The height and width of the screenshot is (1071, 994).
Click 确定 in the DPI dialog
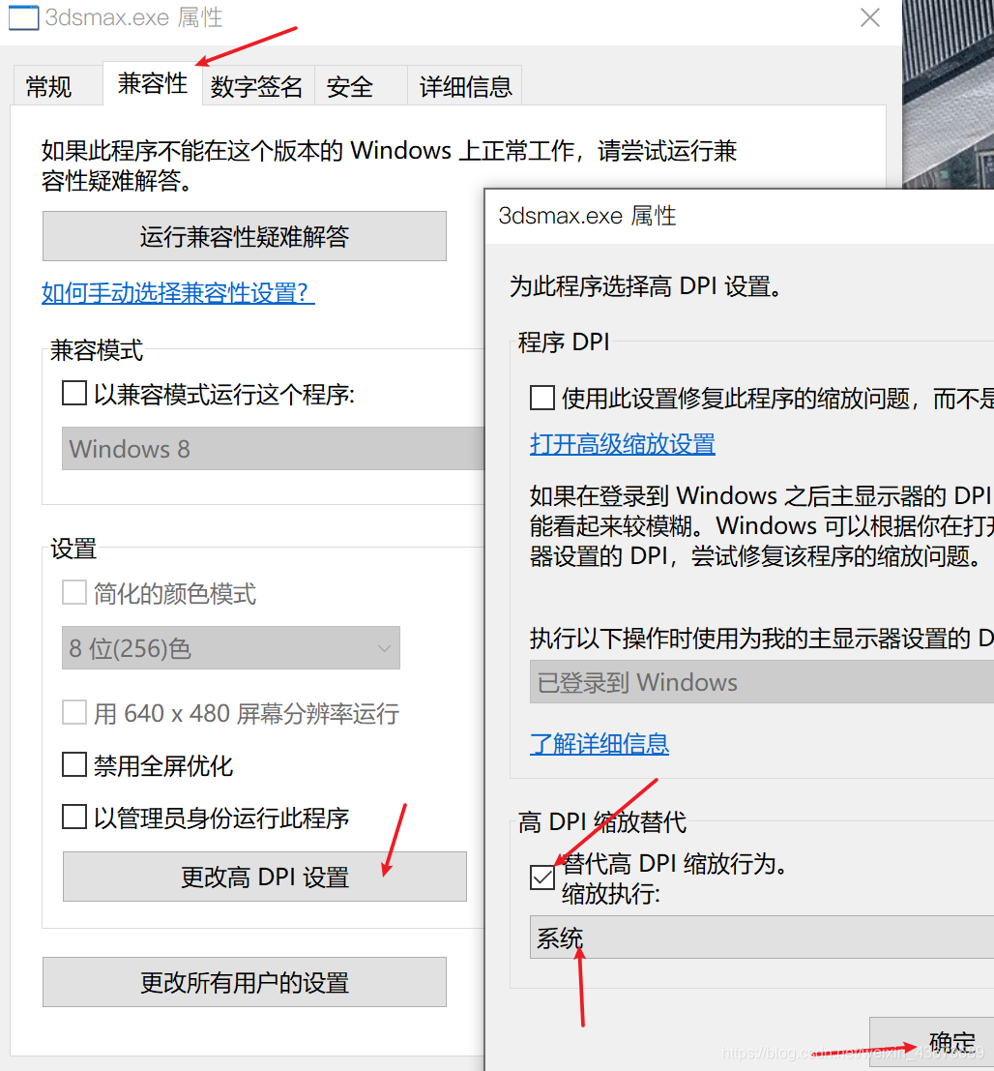point(932,1042)
